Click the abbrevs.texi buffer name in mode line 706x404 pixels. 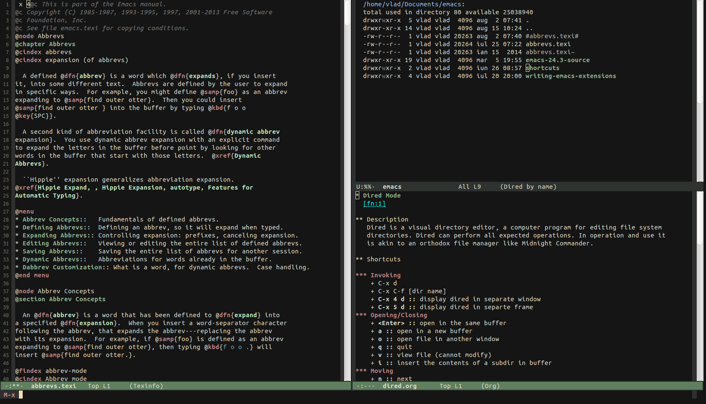coord(53,386)
